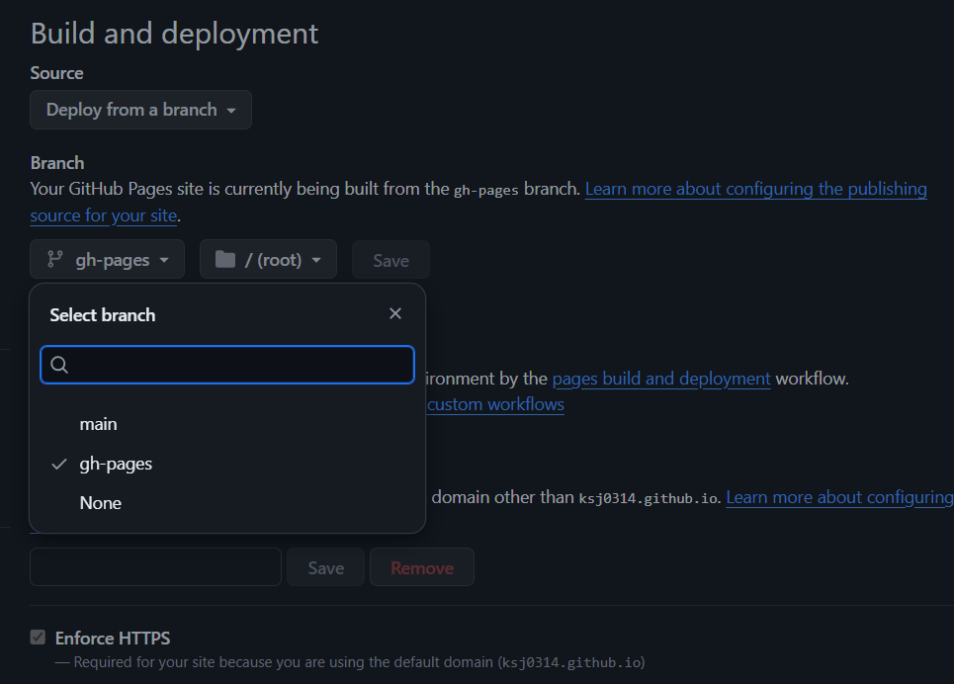Click Save next to the custom domain field
The image size is (954, 684).
(325, 567)
